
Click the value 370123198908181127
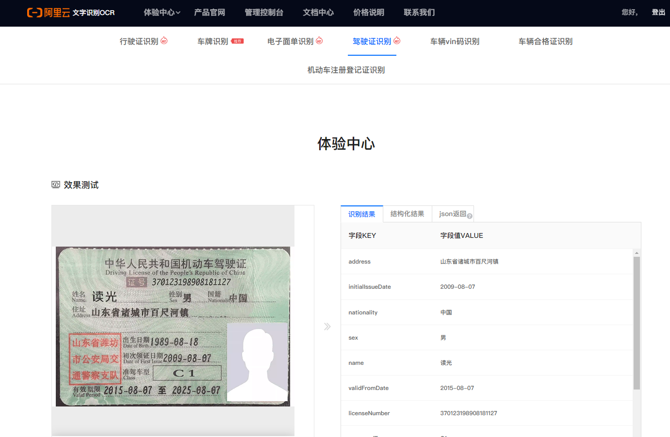point(469,413)
